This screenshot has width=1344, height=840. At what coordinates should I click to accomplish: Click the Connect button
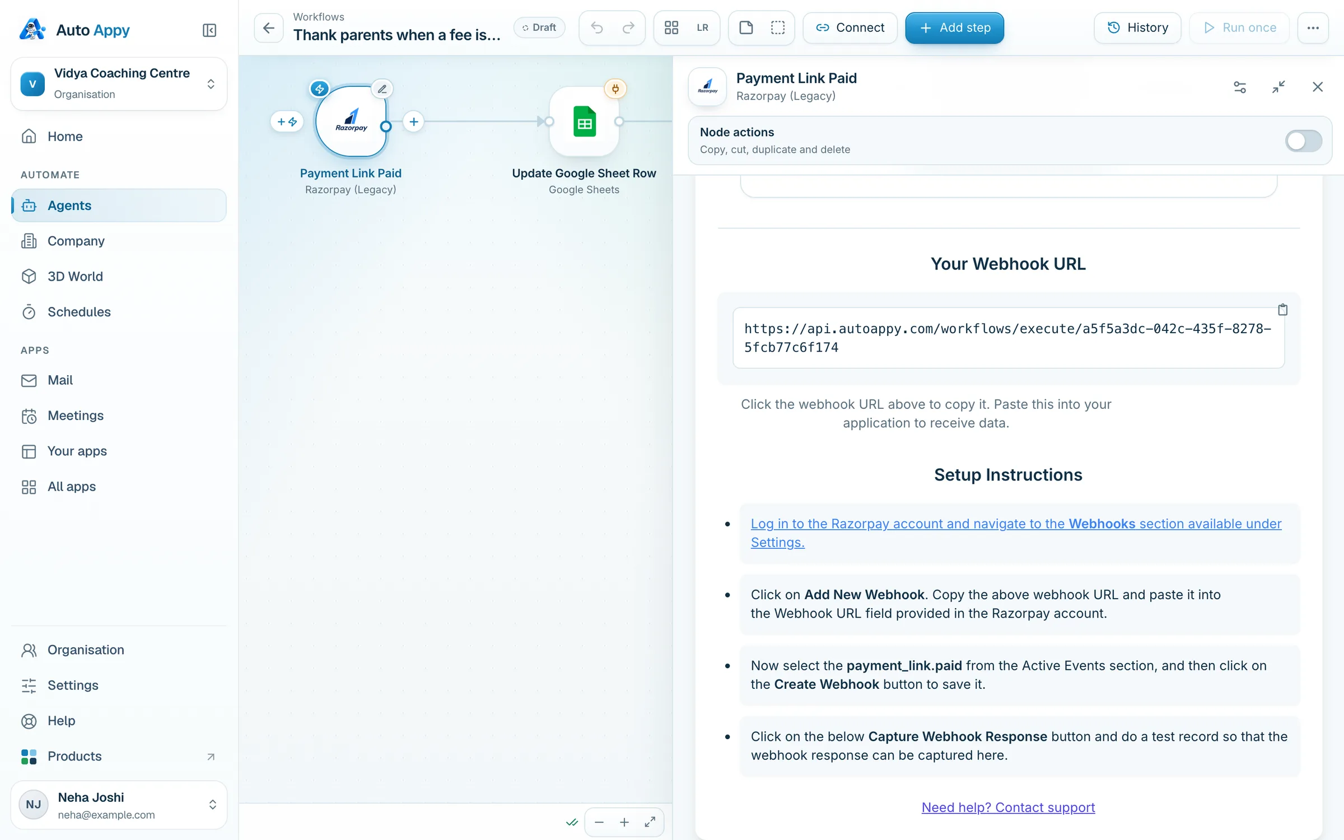click(x=850, y=27)
